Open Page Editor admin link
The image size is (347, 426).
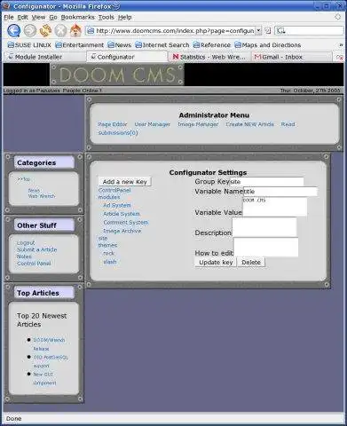tap(113, 124)
